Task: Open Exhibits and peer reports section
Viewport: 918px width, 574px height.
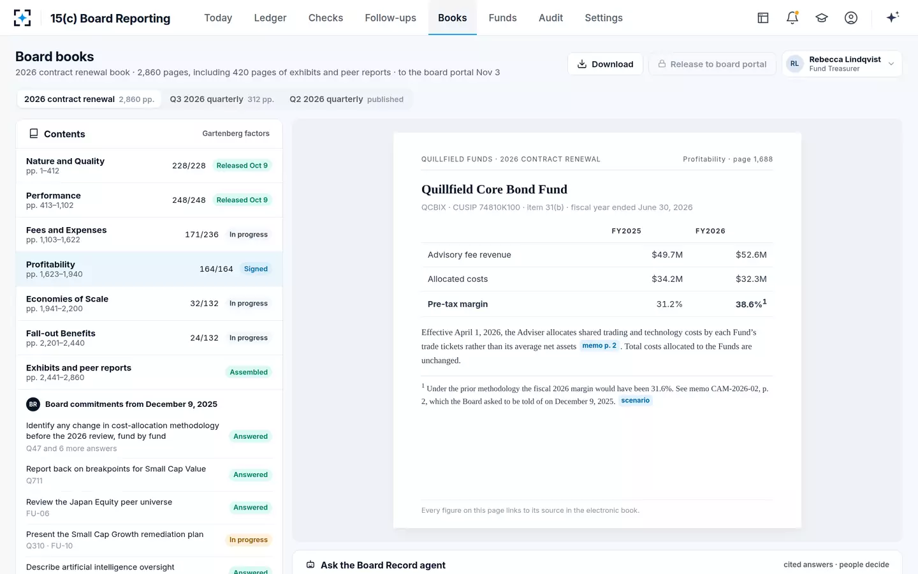Action: pos(149,372)
